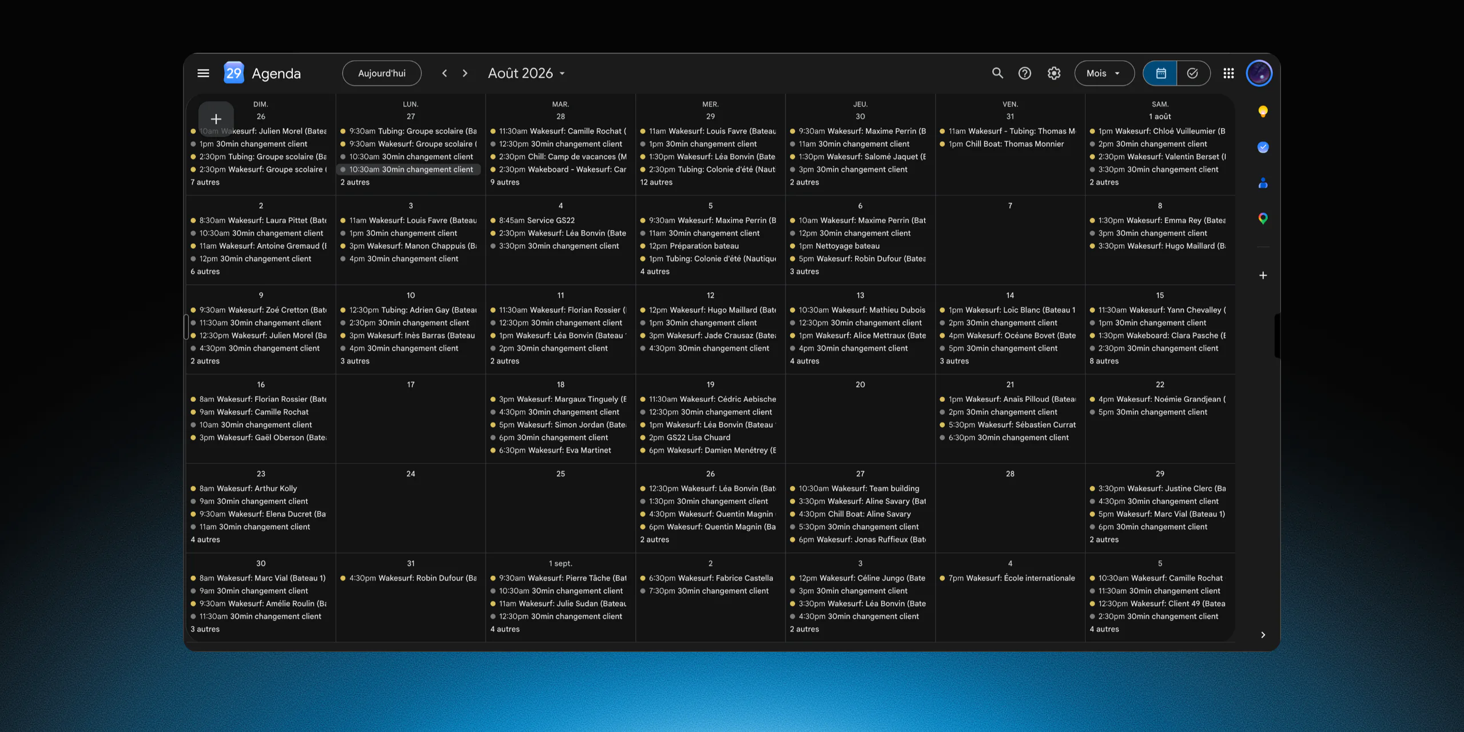Open '6:30pm Wakesurf: Fabrice Castella' event
Screen dimensions: 1464x732
tap(709, 579)
